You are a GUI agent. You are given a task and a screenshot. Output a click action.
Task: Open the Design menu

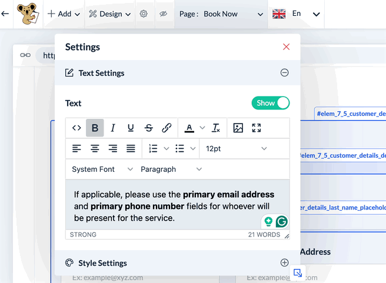tap(110, 14)
